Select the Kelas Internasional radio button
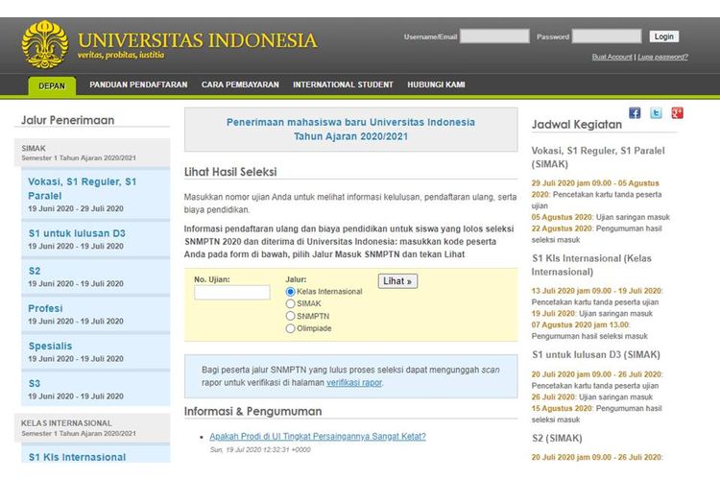Viewport: 720px width, 480px height. 291,291
